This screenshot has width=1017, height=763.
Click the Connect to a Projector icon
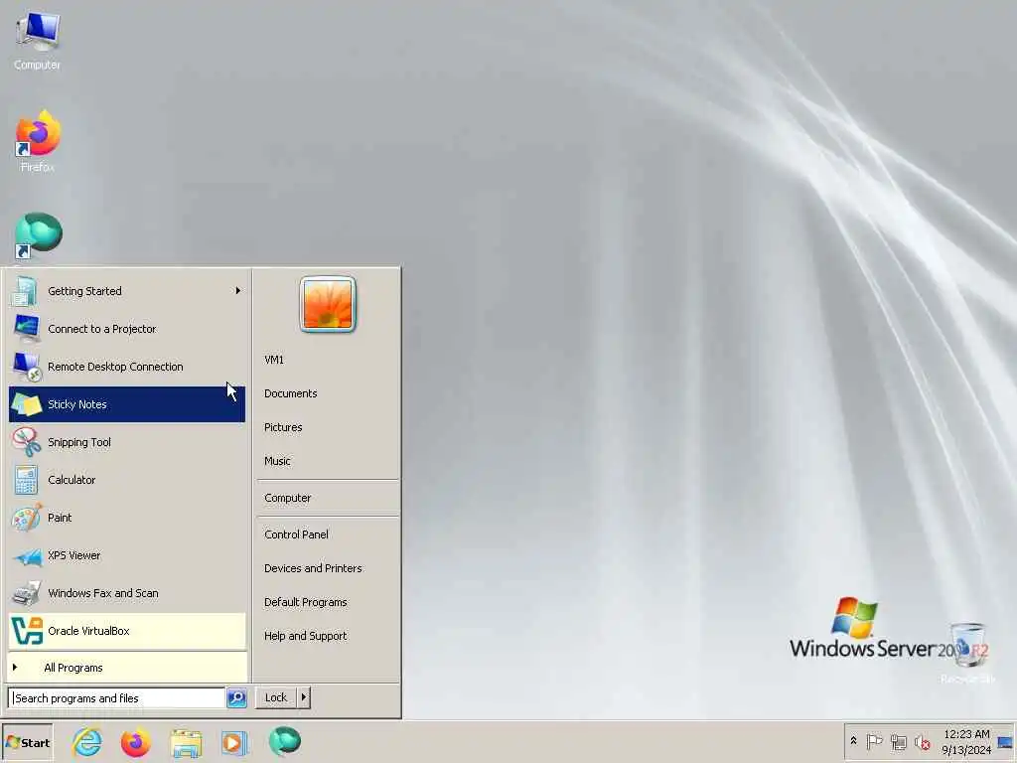point(27,329)
